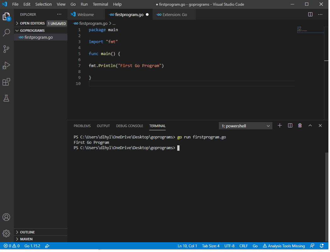Open the Extensions view
The width and height of the screenshot is (330, 252).
pyautogui.click(x=7, y=82)
